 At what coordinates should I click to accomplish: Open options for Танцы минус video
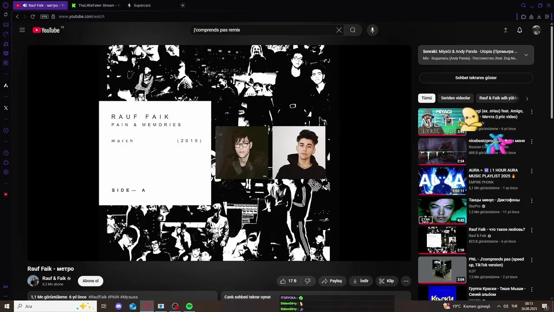coord(531,201)
